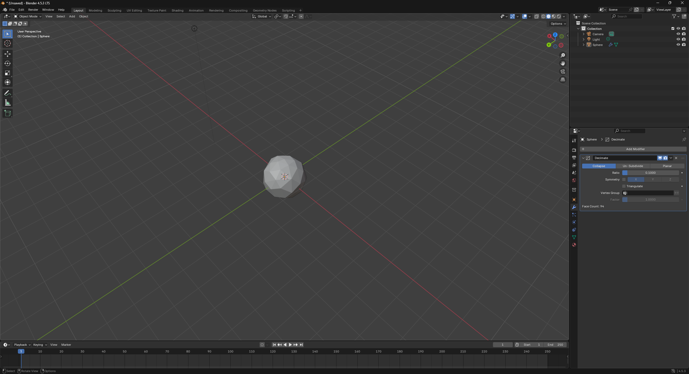The image size is (689, 374).
Task: Click the Factor slider field
Action: pyautogui.click(x=650, y=200)
